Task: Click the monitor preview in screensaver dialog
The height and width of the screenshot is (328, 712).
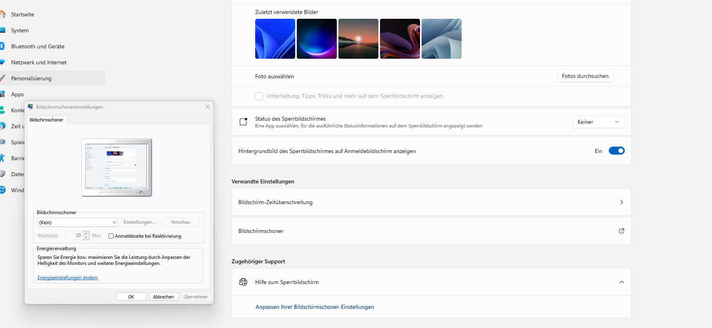Action: click(x=117, y=167)
